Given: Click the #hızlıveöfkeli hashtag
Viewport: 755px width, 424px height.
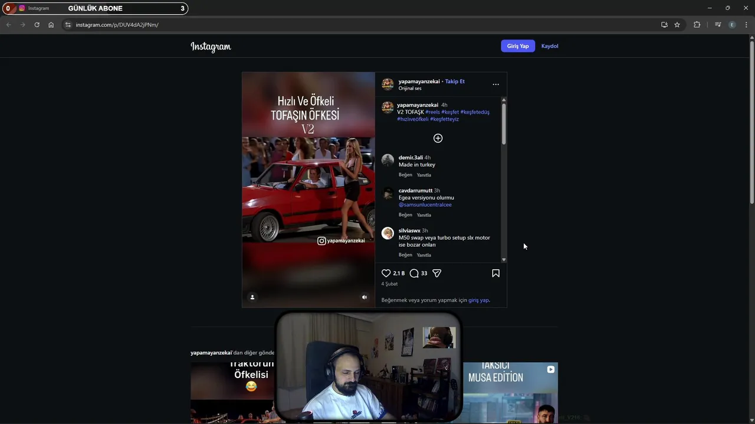Looking at the screenshot, I should (x=412, y=119).
